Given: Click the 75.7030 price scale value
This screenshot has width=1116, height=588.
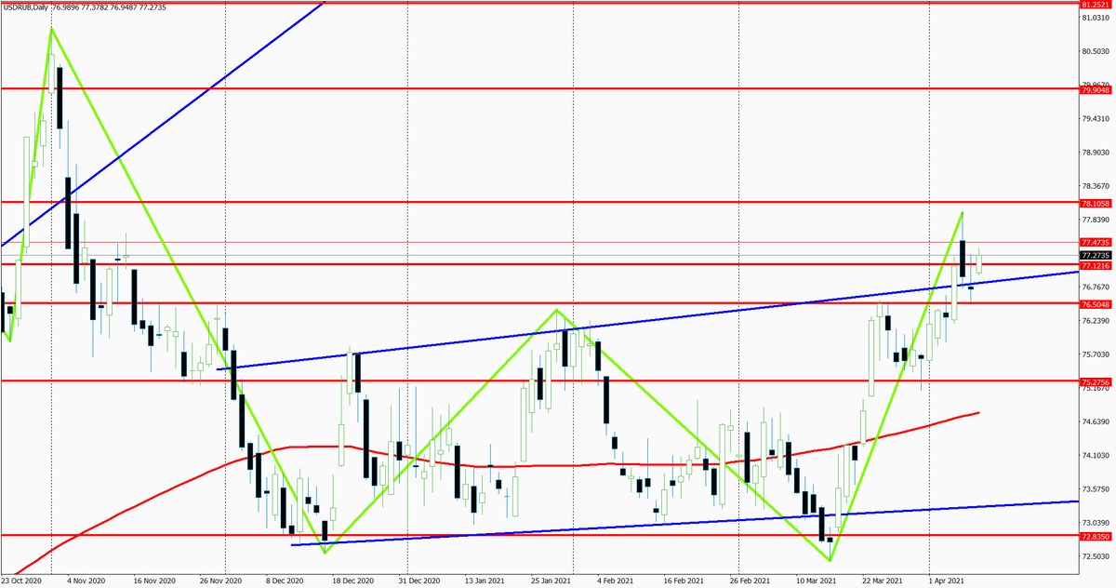Looking at the screenshot, I should (x=1096, y=354).
